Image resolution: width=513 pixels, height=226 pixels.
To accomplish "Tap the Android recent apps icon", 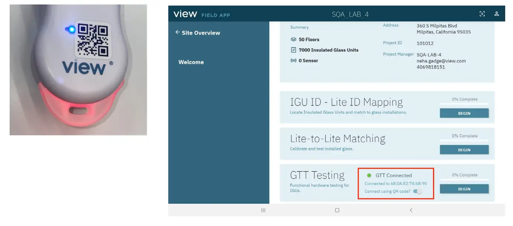I will click(x=263, y=210).
